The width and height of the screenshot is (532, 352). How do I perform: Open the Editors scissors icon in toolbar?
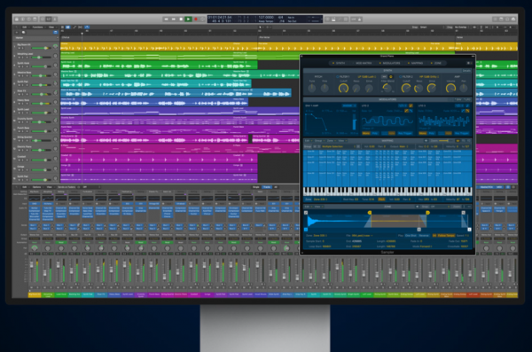coord(55,19)
